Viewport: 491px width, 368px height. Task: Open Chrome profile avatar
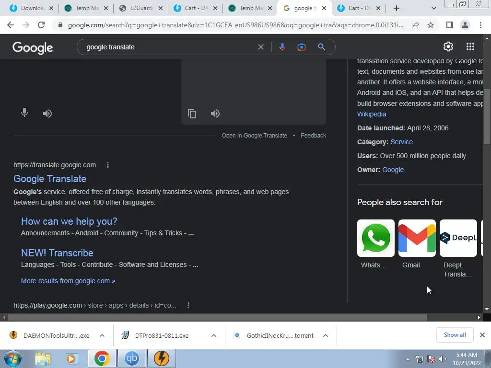click(x=465, y=25)
